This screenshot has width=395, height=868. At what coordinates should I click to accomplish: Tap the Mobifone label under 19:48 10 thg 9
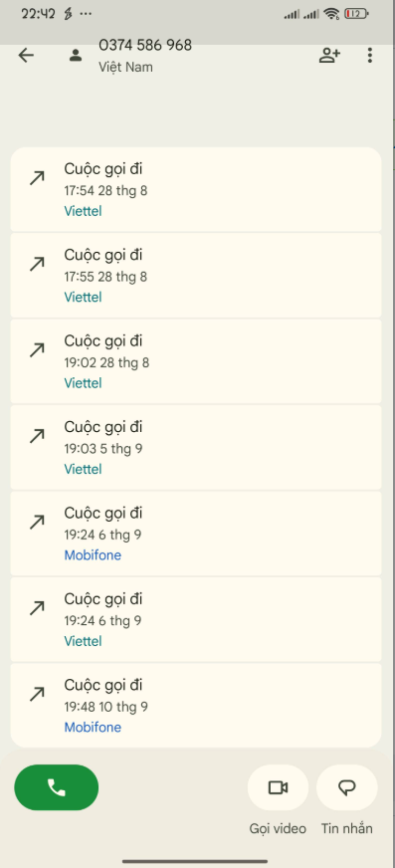pyautogui.click(x=93, y=727)
